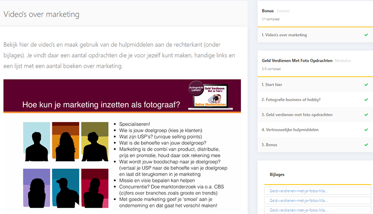Open the third attachment link under Bijlages

pos(295,210)
